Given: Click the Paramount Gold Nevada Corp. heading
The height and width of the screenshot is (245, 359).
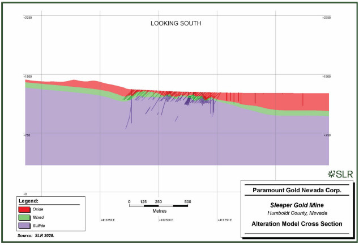Looking at the screenshot, I should click(x=297, y=190).
